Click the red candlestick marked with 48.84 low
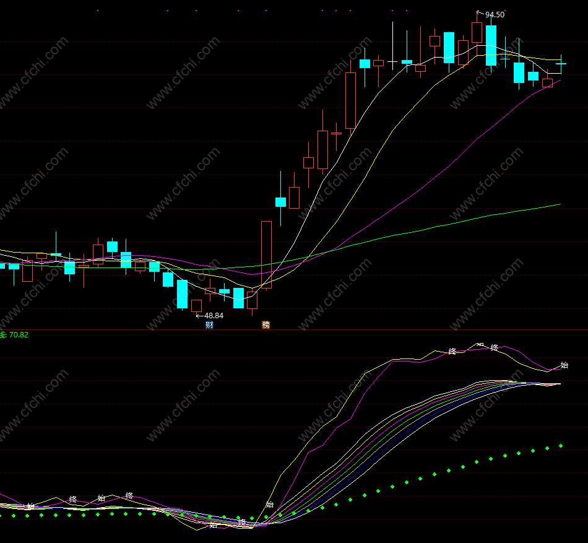 pos(196,306)
